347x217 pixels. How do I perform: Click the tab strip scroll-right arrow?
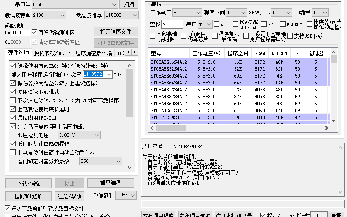coord(135,52)
